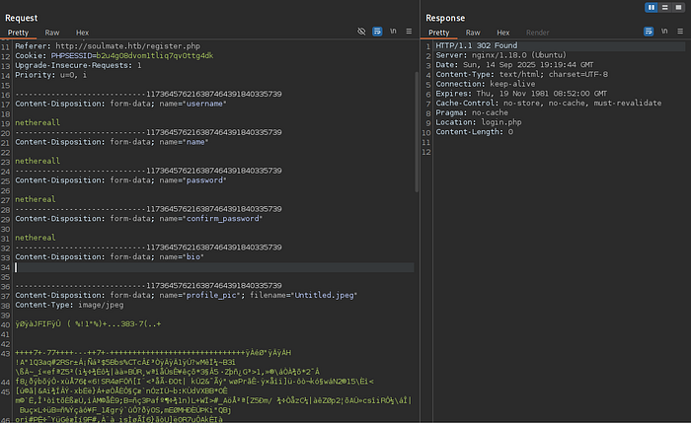Select side-by-side layout icon
This screenshot has height=424, width=691.
tap(651, 8)
